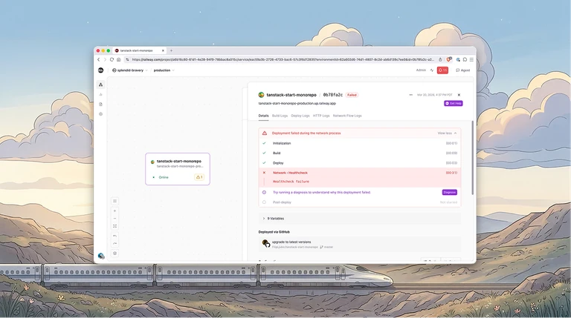571x318 pixels.
Task: Close the deployment details panel
Action: tap(459, 95)
